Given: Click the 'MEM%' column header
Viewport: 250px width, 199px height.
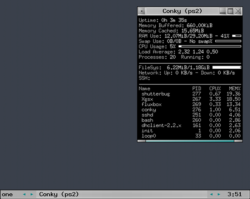Looking at the screenshot, I should [235, 89].
